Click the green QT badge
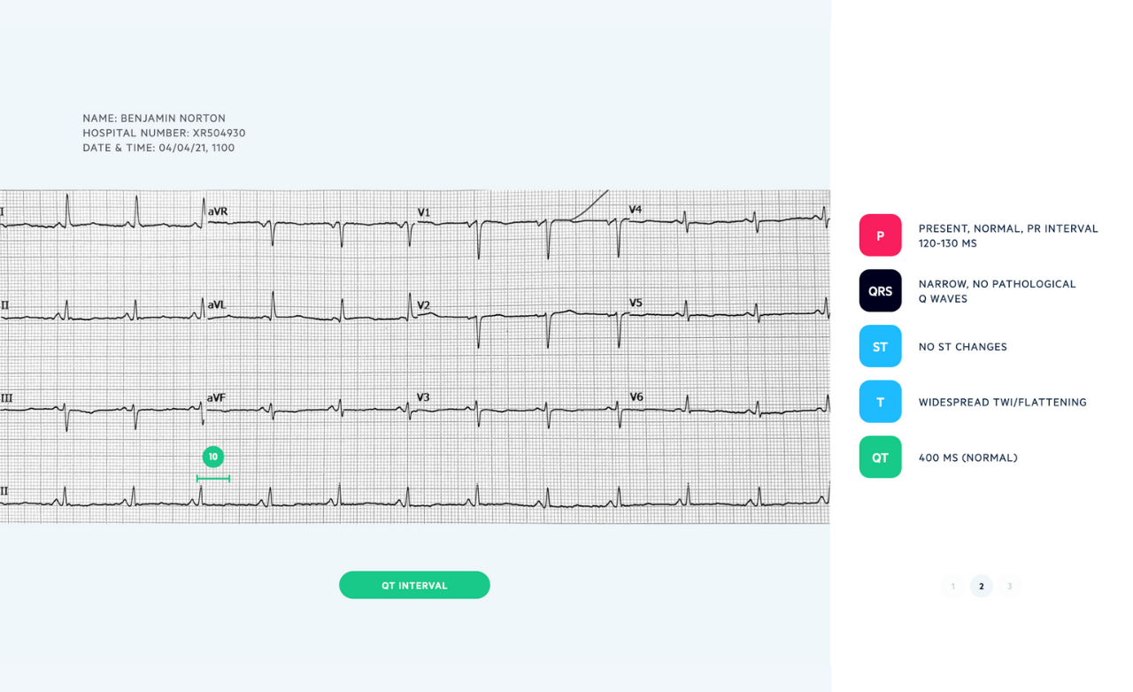Viewport: 1133px width, 692px height. click(x=880, y=457)
